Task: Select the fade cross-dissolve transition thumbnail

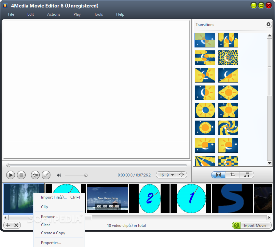Action: (x=205, y=40)
